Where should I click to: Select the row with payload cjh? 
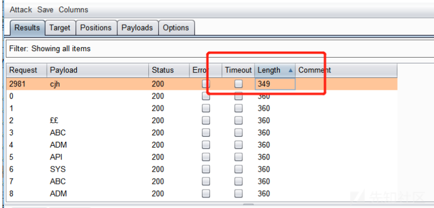coord(202,84)
